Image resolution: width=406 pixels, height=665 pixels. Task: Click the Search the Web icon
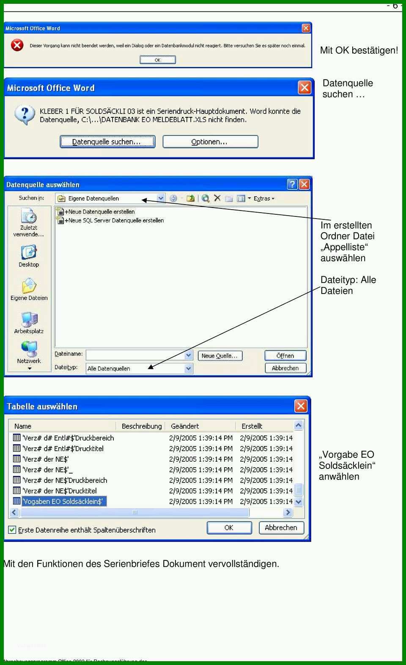click(x=206, y=198)
